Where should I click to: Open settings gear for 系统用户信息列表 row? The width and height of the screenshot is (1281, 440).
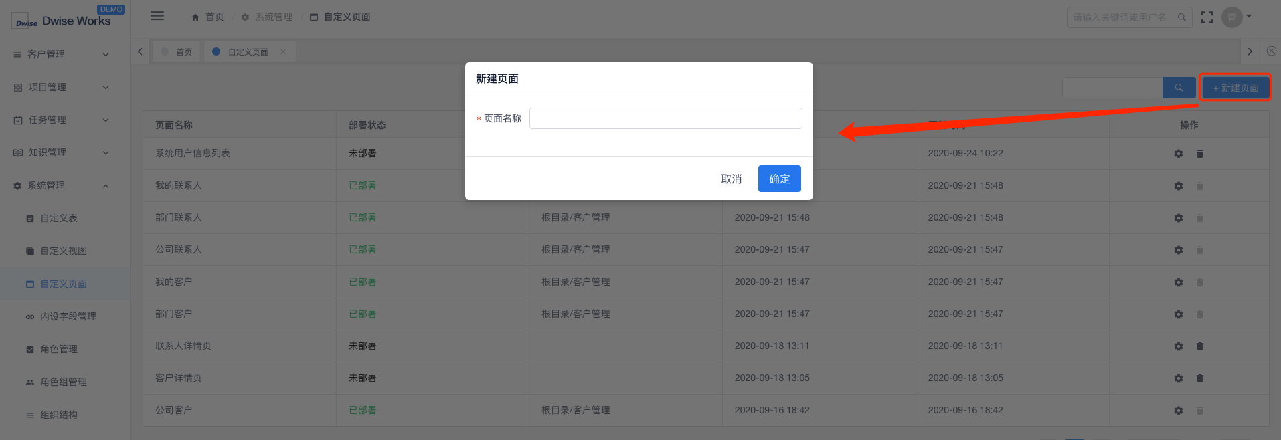1178,154
